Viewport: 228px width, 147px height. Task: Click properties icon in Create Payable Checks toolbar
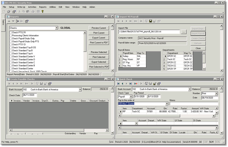(x=49, y=84)
